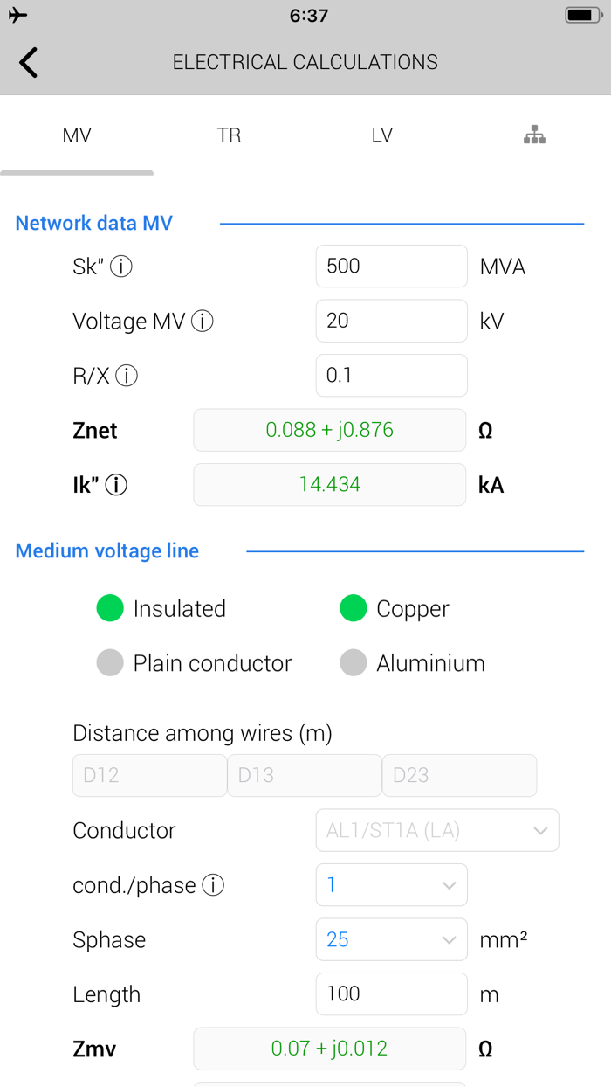Tap the Copper indicator dot
This screenshot has height=1087, width=611.
353,608
